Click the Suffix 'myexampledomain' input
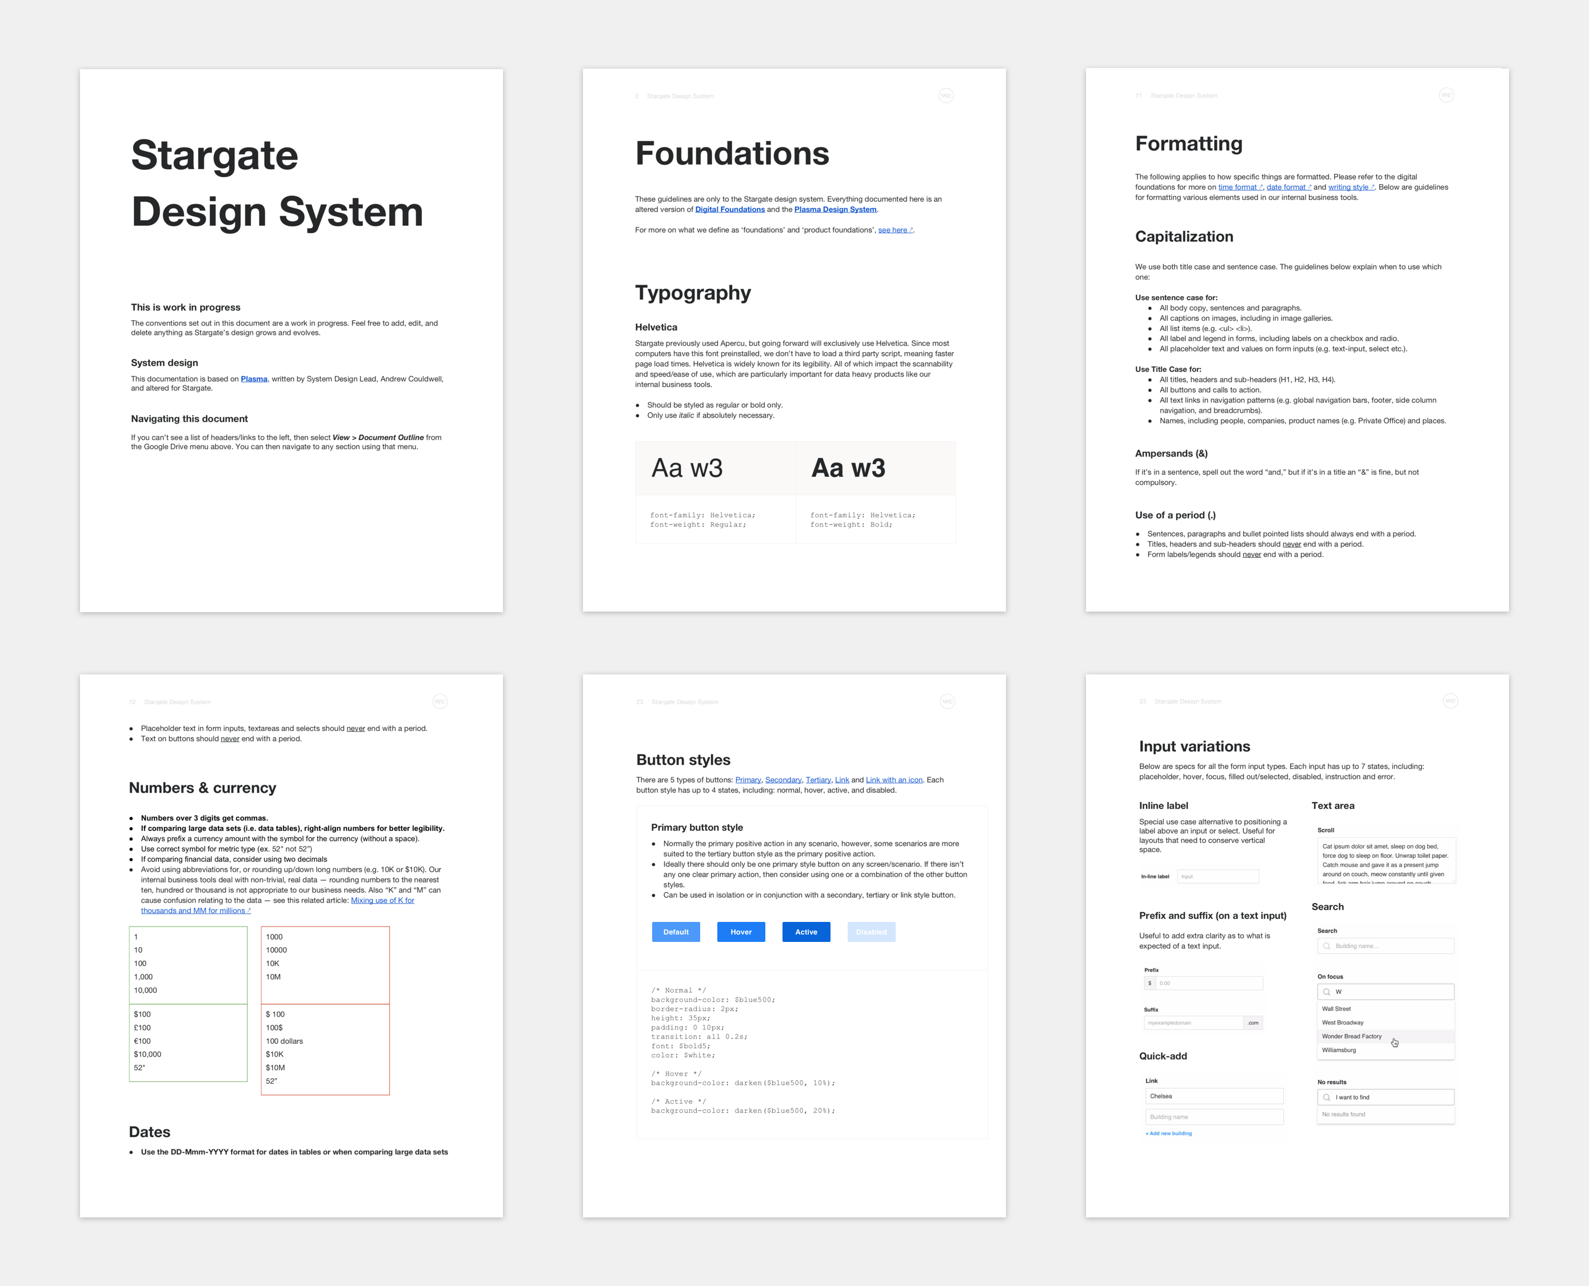 pos(1193,1023)
